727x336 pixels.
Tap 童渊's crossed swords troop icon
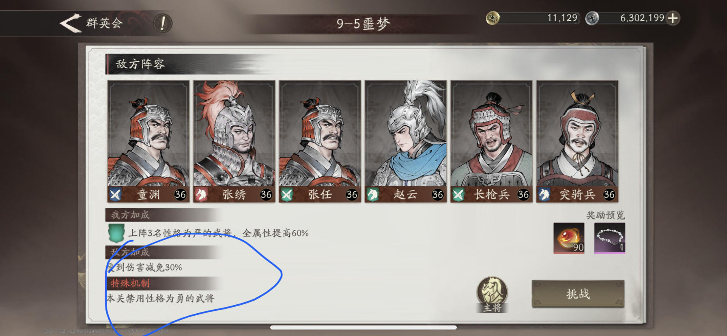pyautogui.click(x=115, y=195)
